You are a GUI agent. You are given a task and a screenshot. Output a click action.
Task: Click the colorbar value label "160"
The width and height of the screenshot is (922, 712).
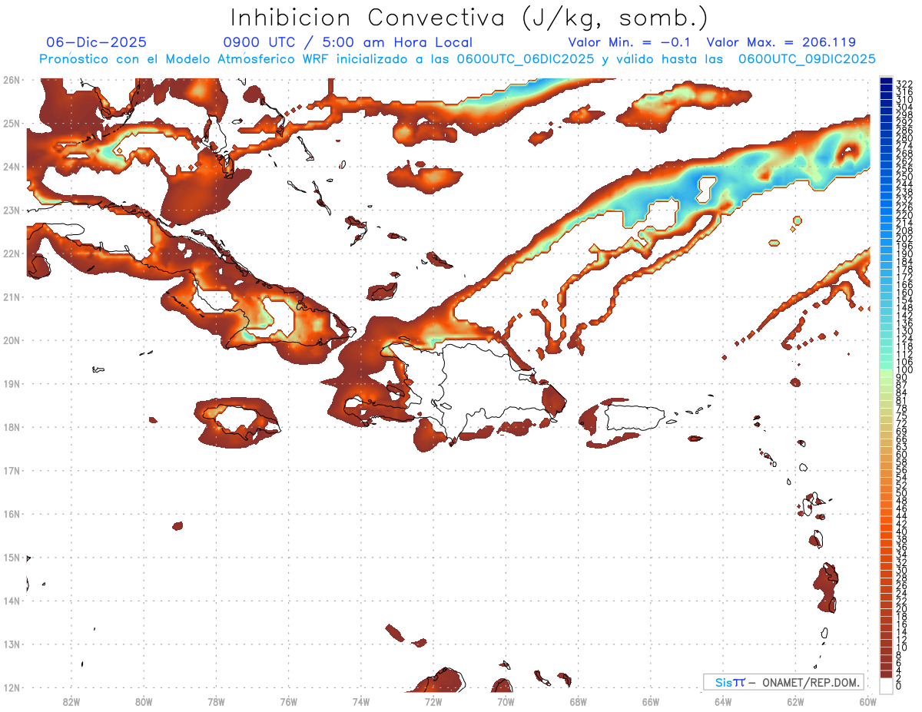coord(904,293)
